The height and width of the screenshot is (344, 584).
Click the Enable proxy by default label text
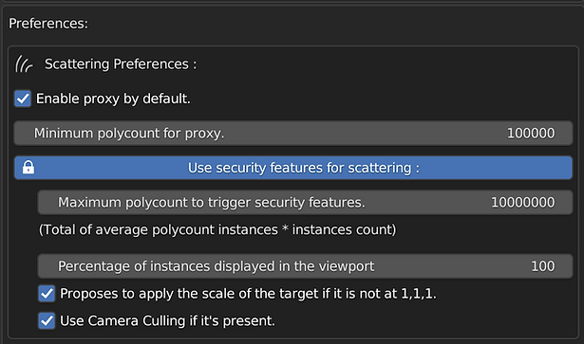[113, 99]
